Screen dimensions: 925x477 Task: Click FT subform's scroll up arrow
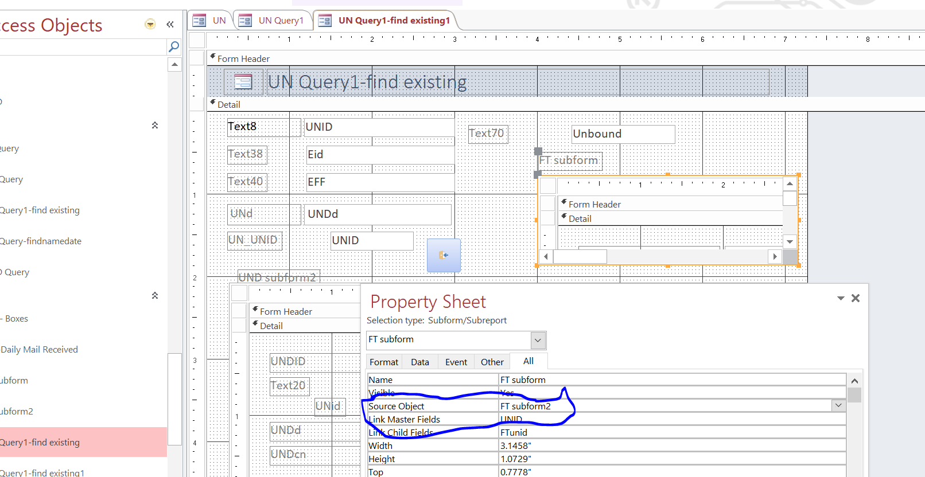[x=790, y=183]
